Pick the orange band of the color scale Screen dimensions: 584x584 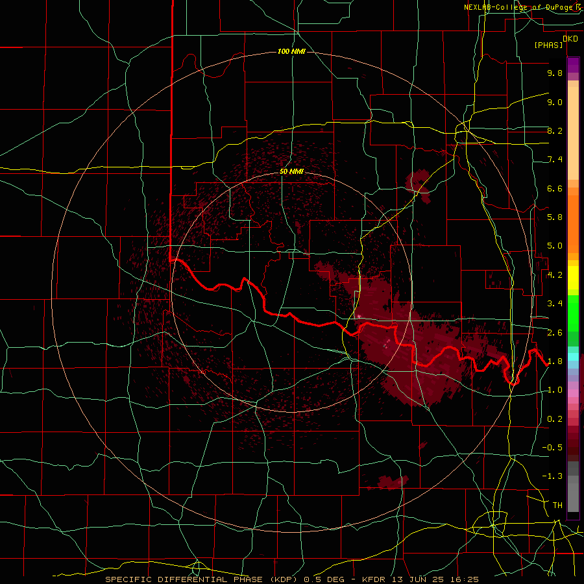coord(573,224)
